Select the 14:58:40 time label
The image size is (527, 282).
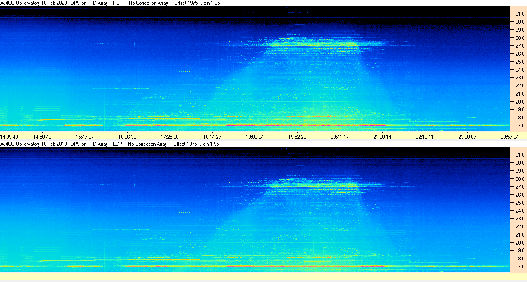[x=42, y=137]
